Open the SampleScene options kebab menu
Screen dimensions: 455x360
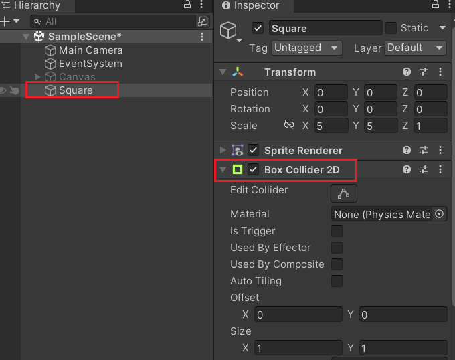(202, 37)
